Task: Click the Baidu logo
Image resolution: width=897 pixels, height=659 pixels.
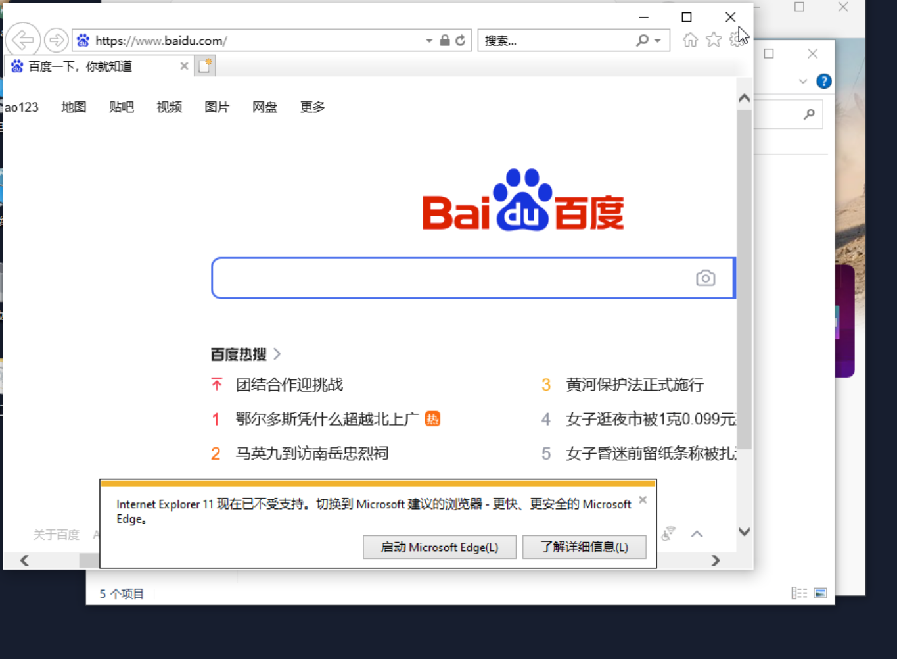Action: coord(523,200)
